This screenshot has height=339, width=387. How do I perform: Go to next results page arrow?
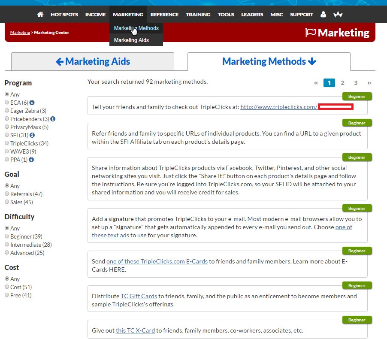369,83
